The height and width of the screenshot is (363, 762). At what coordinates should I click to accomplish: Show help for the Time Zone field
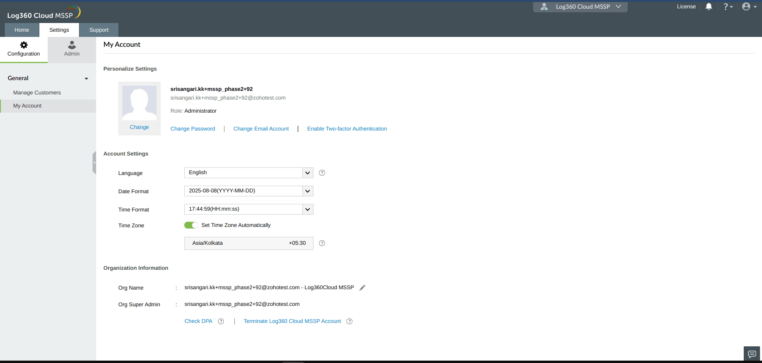[x=322, y=243]
